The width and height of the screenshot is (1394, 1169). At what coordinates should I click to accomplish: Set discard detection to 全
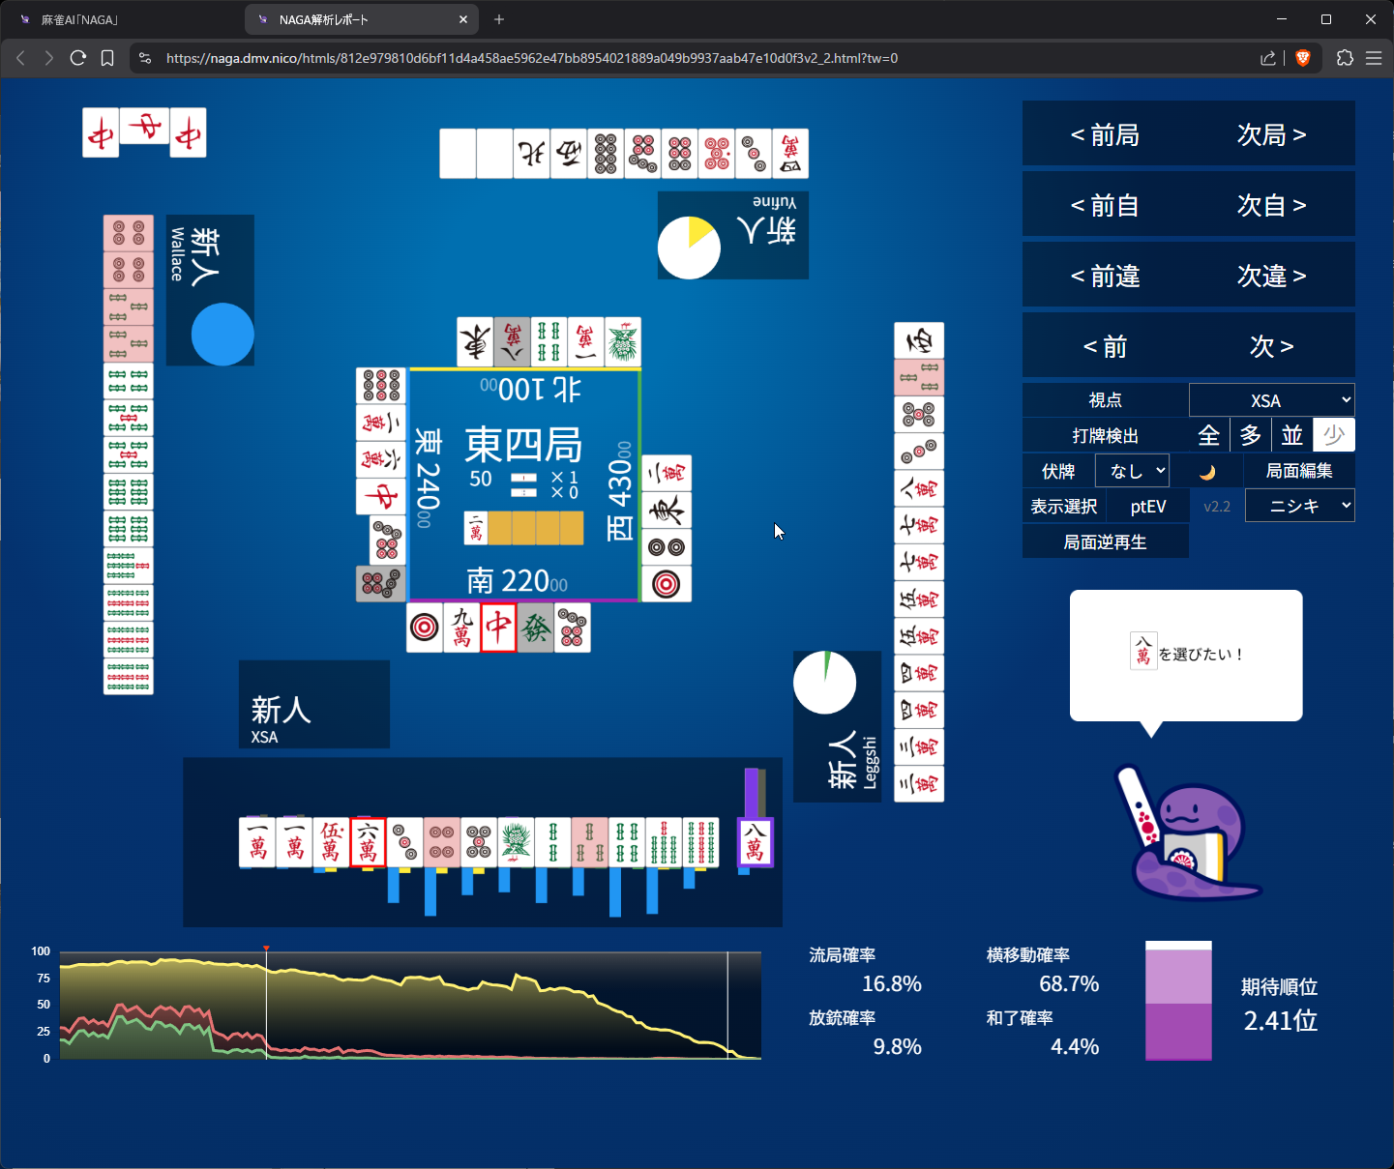[1208, 436]
